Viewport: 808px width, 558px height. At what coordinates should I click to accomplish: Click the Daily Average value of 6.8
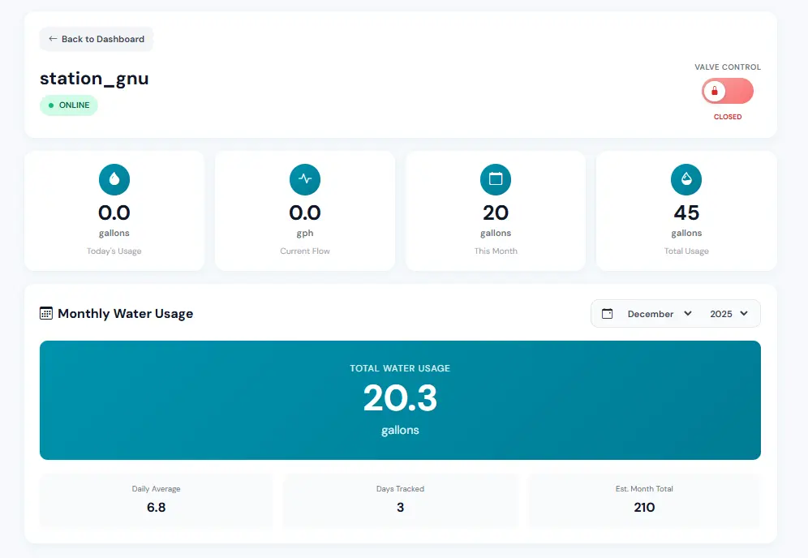(x=156, y=507)
